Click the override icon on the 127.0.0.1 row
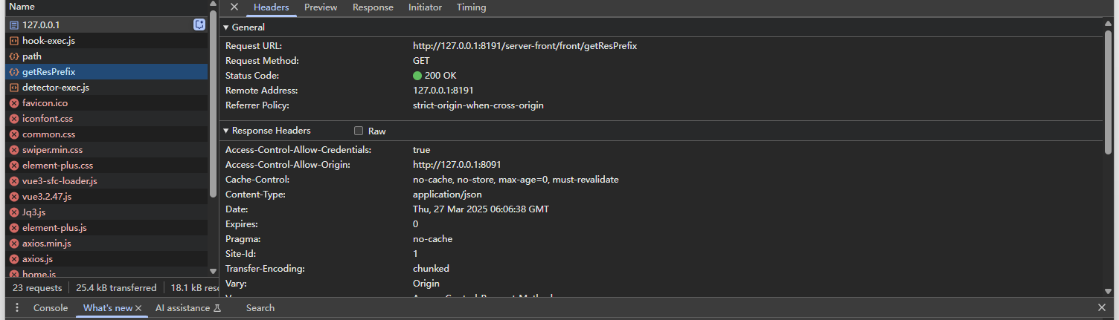The height and width of the screenshot is (320, 1119). click(x=199, y=25)
